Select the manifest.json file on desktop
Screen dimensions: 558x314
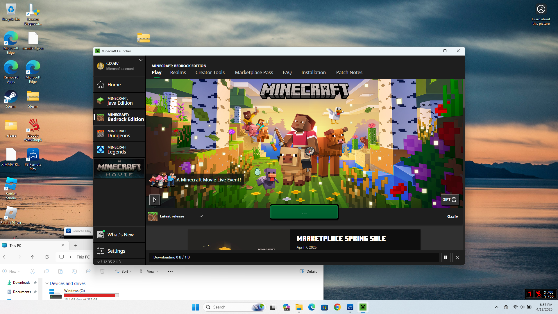point(33,41)
